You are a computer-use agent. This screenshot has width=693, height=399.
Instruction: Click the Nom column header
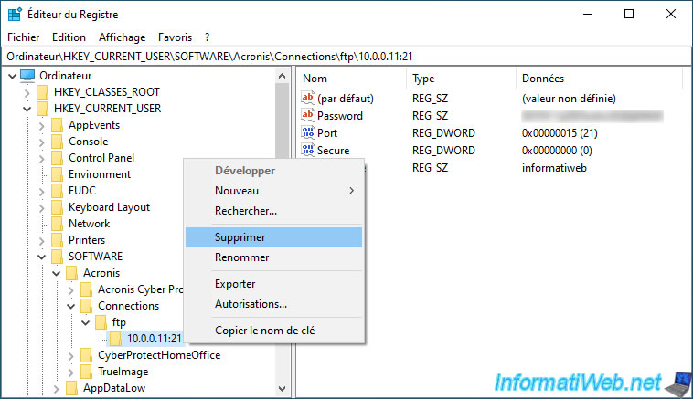point(352,79)
